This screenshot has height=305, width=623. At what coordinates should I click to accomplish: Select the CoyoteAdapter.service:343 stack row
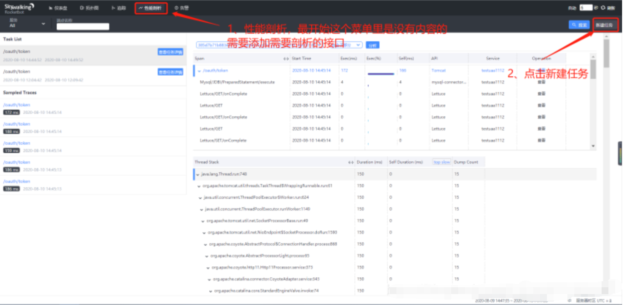[394, 279]
